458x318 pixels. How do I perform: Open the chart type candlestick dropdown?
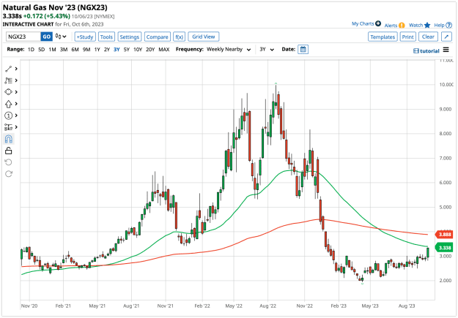pos(61,37)
